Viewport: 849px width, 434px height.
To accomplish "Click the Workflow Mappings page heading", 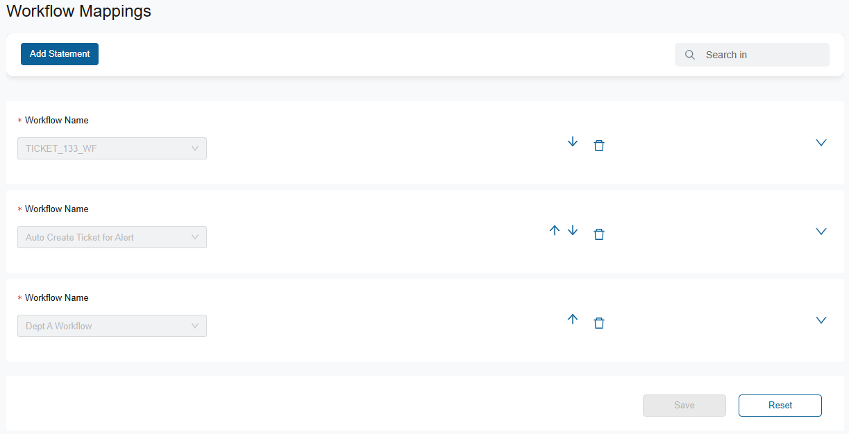I will coord(78,11).
